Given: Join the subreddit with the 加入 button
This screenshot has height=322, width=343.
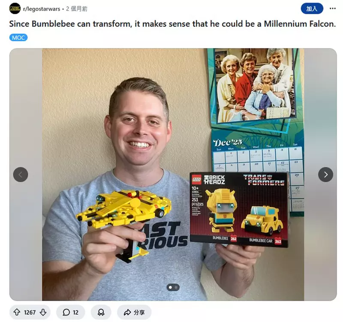Looking at the screenshot, I should pos(312,9).
